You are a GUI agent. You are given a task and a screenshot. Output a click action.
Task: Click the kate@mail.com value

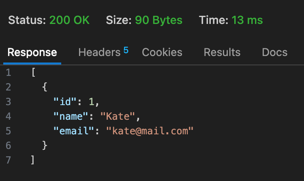[150, 131]
